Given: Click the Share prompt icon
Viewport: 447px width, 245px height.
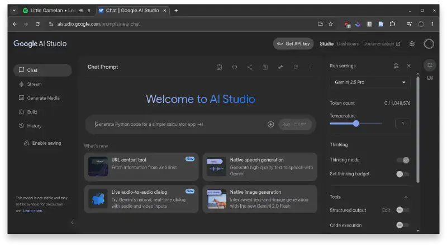Looking at the screenshot, I should pos(249,67).
